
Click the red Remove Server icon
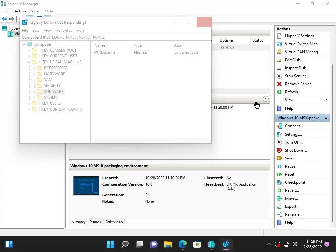pyautogui.click(x=279, y=84)
